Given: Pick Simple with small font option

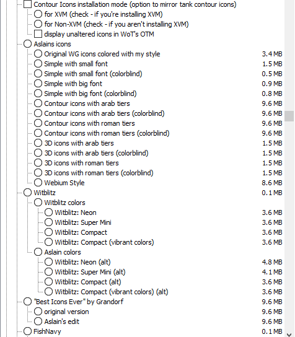Looking at the screenshot, I should click(x=38, y=64).
